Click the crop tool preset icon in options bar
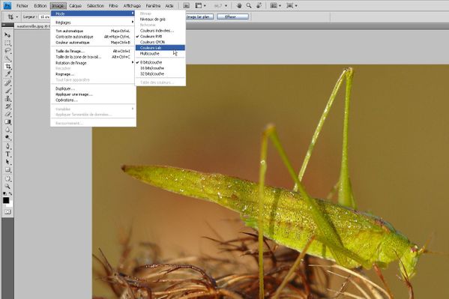The height and width of the screenshot is (299, 449). 10,17
